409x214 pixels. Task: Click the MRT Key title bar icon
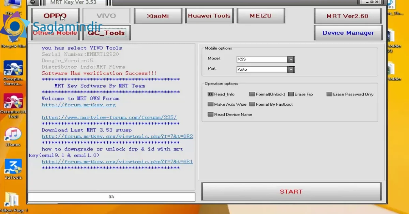pos(33,2)
